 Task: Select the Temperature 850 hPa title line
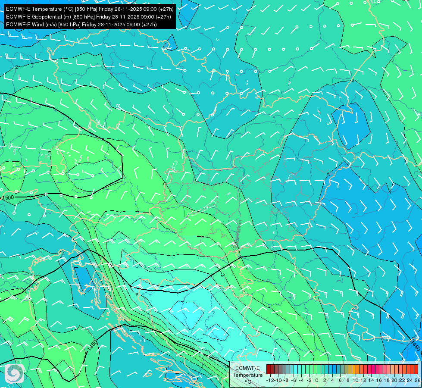pyautogui.click(x=90, y=9)
